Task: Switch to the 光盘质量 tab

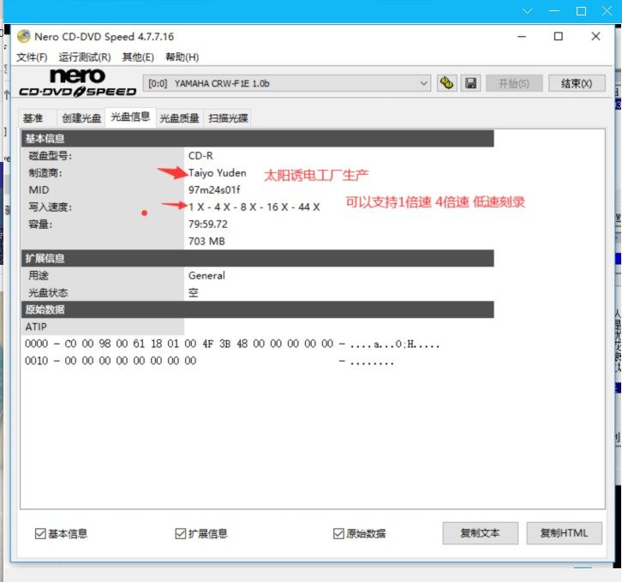Action: pos(179,118)
